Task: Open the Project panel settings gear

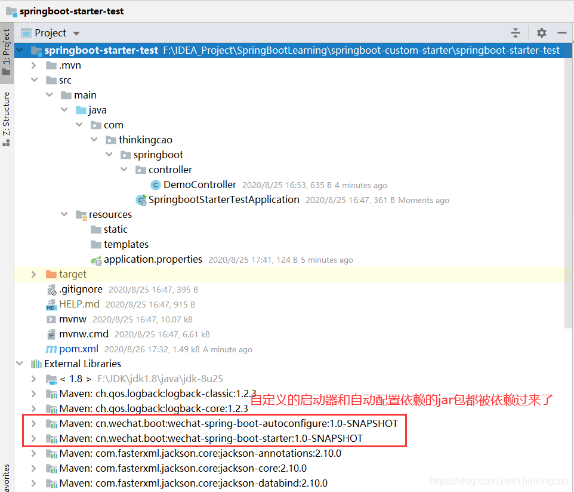Action: tap(541, 33)
